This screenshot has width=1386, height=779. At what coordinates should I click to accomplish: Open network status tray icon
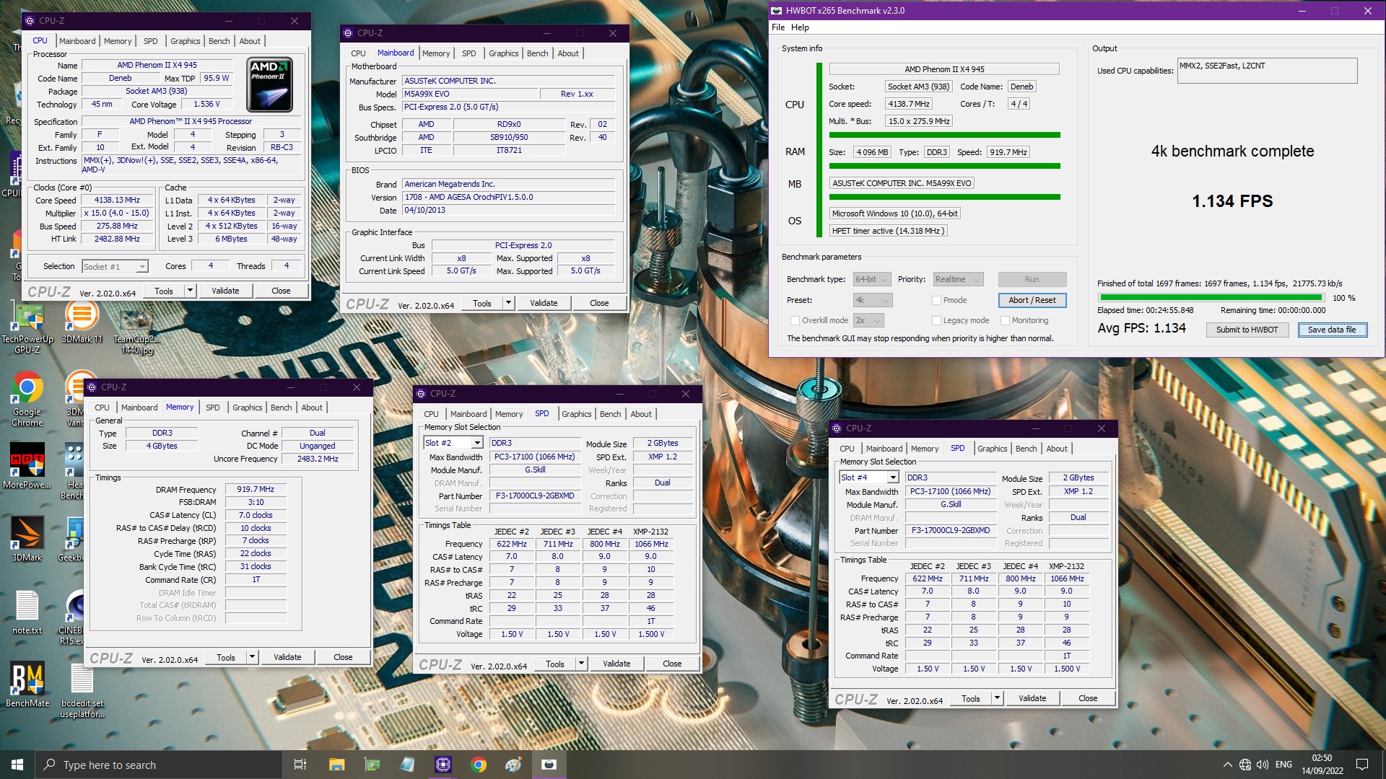click(x=1245, y=765)
